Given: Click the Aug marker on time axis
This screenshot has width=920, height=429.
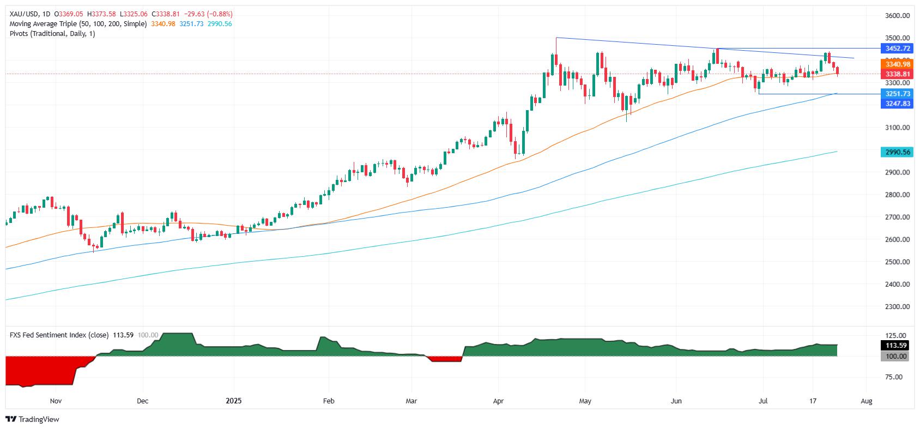Looking at the screenshot, I should tap(867, 401).
